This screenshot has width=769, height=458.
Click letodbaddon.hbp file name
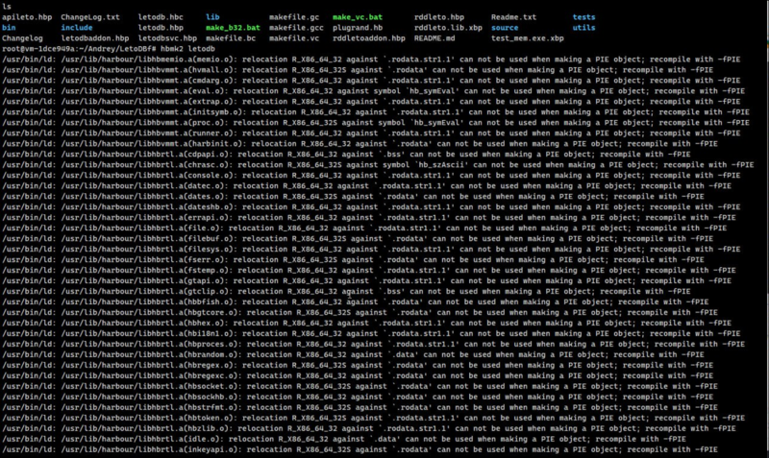point(94,38)
